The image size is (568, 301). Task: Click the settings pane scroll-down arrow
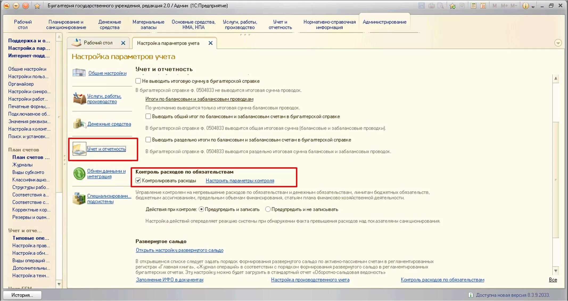(556, 271)
